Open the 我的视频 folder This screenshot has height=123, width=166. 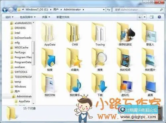pos(124,58)
